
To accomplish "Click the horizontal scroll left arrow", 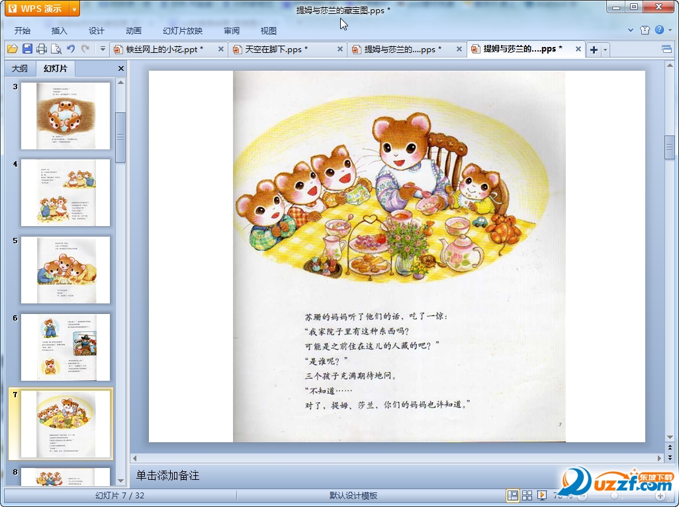I will (x=134, y=458).
